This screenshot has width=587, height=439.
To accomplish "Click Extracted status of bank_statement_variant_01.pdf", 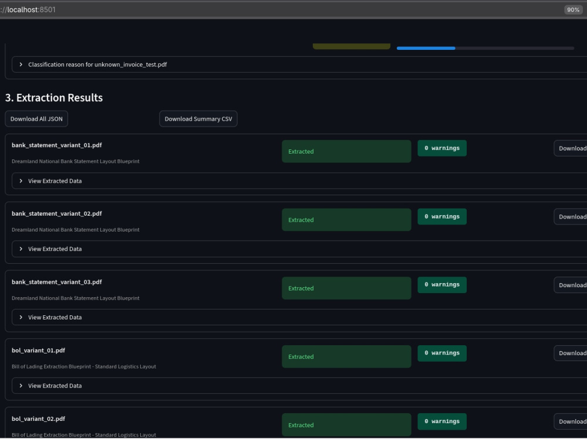I will pos(346,151).
